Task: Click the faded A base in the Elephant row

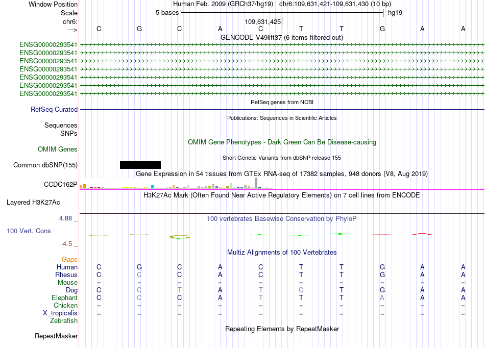Action: pos(382,297)
